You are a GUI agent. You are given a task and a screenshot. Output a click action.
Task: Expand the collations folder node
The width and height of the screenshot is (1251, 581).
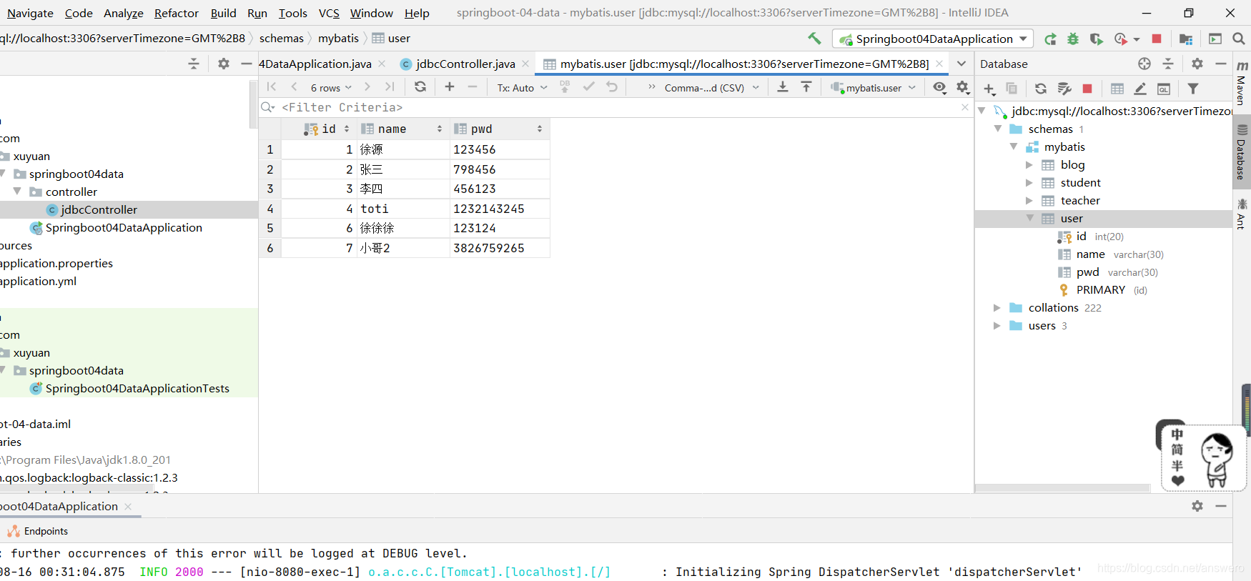tap(997, 307)
